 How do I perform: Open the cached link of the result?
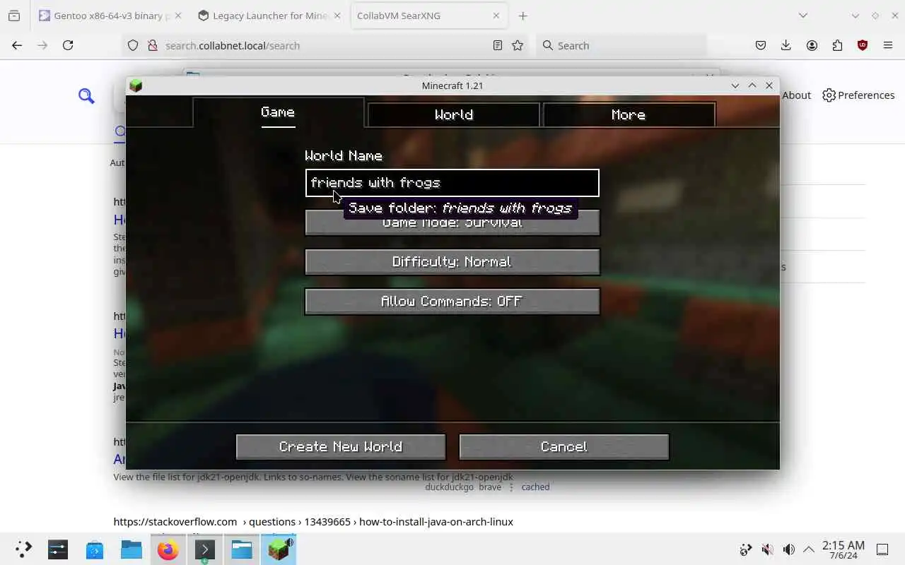pos(535,487)
